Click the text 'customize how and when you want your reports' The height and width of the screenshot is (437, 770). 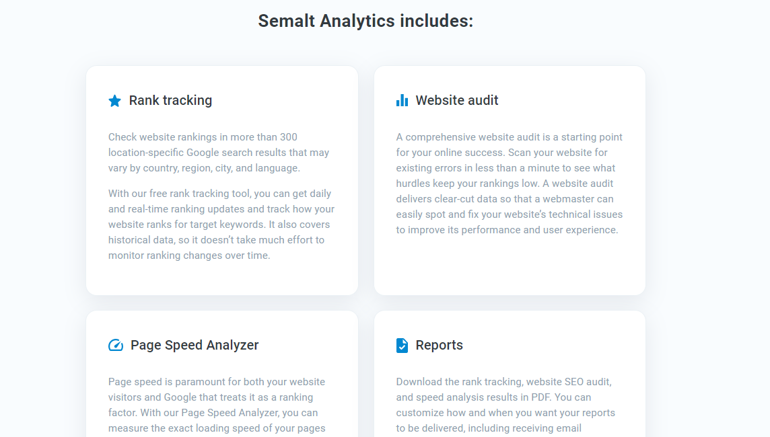pyautogui.click(x=505, y=413)
